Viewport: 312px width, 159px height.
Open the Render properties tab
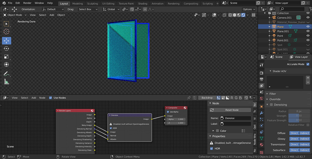click(262, 73)
